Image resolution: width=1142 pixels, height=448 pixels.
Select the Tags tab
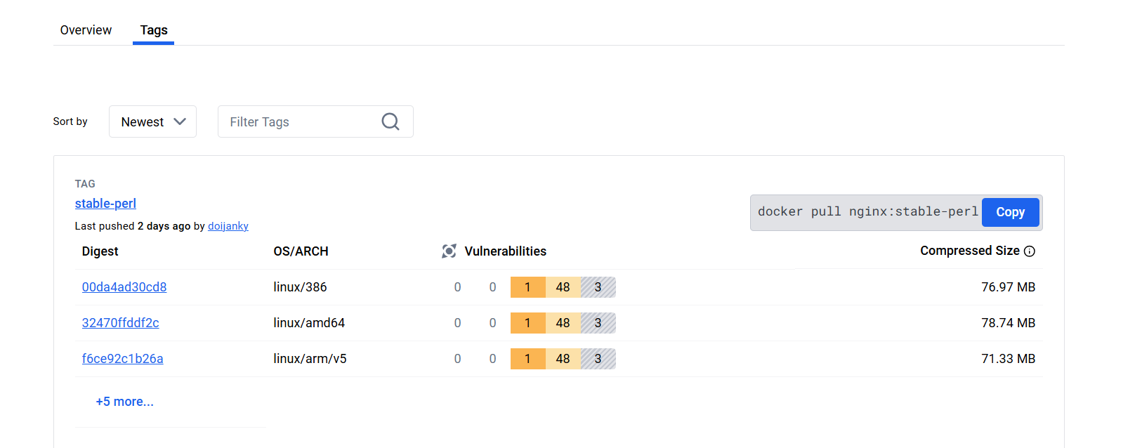pyautogui.click(x=154, y=30)
